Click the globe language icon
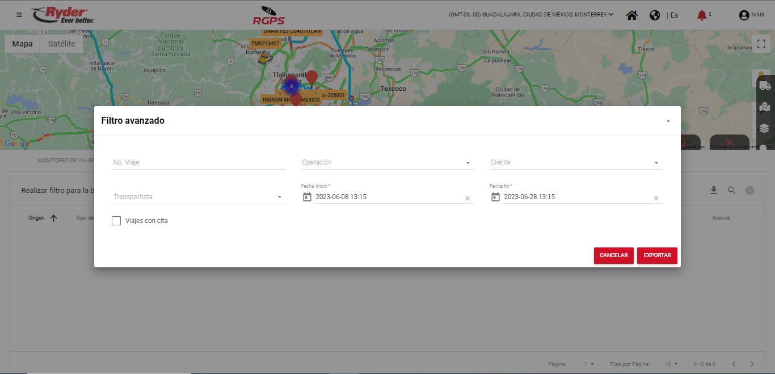Image resolution: width=775 pixels, height=374 pixels. pyautogui.click(x=655, y=15)
